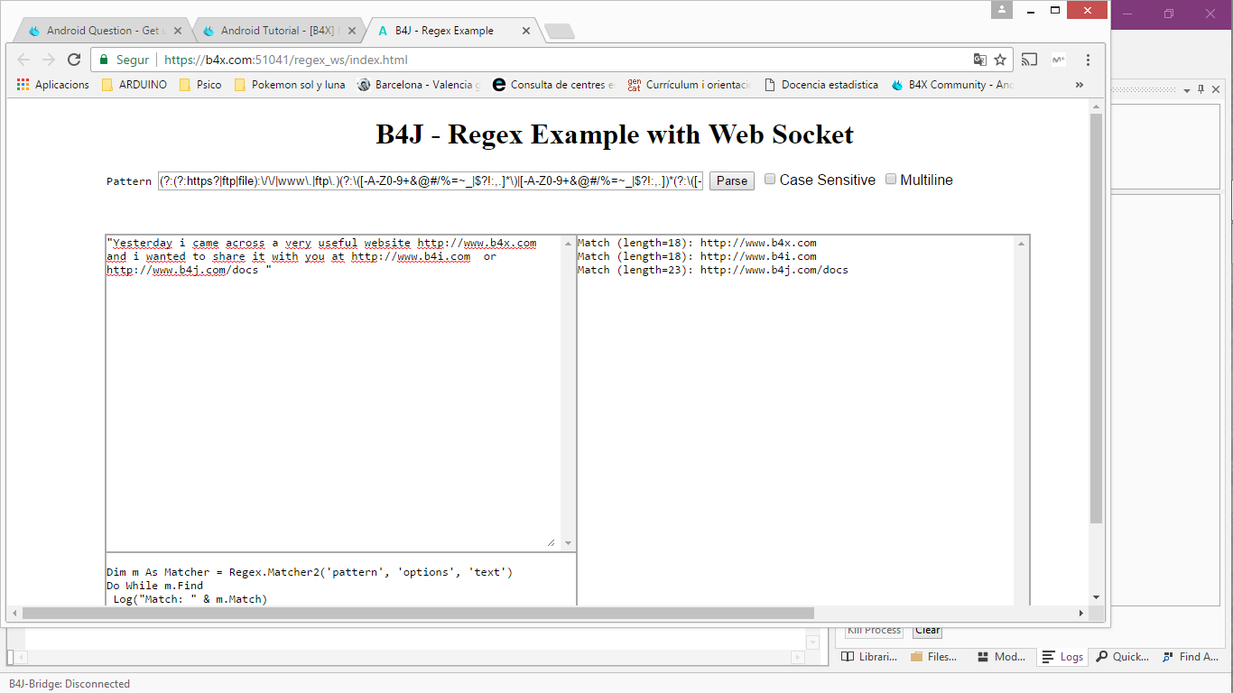Click the forward navigation arrow
1233x693 pixels.
49,60
